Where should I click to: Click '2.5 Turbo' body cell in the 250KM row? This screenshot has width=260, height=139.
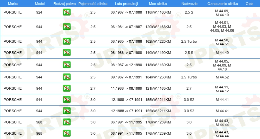tap(189, 77)
